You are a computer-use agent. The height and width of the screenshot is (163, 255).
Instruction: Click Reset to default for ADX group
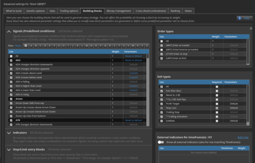tap(133, 60)
